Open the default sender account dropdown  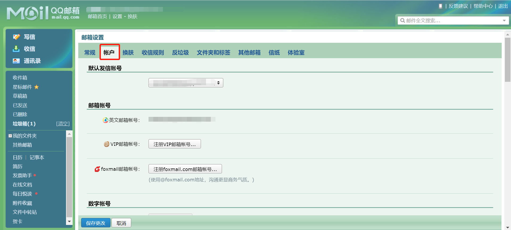pyautogui.click(x=186, y=83)
